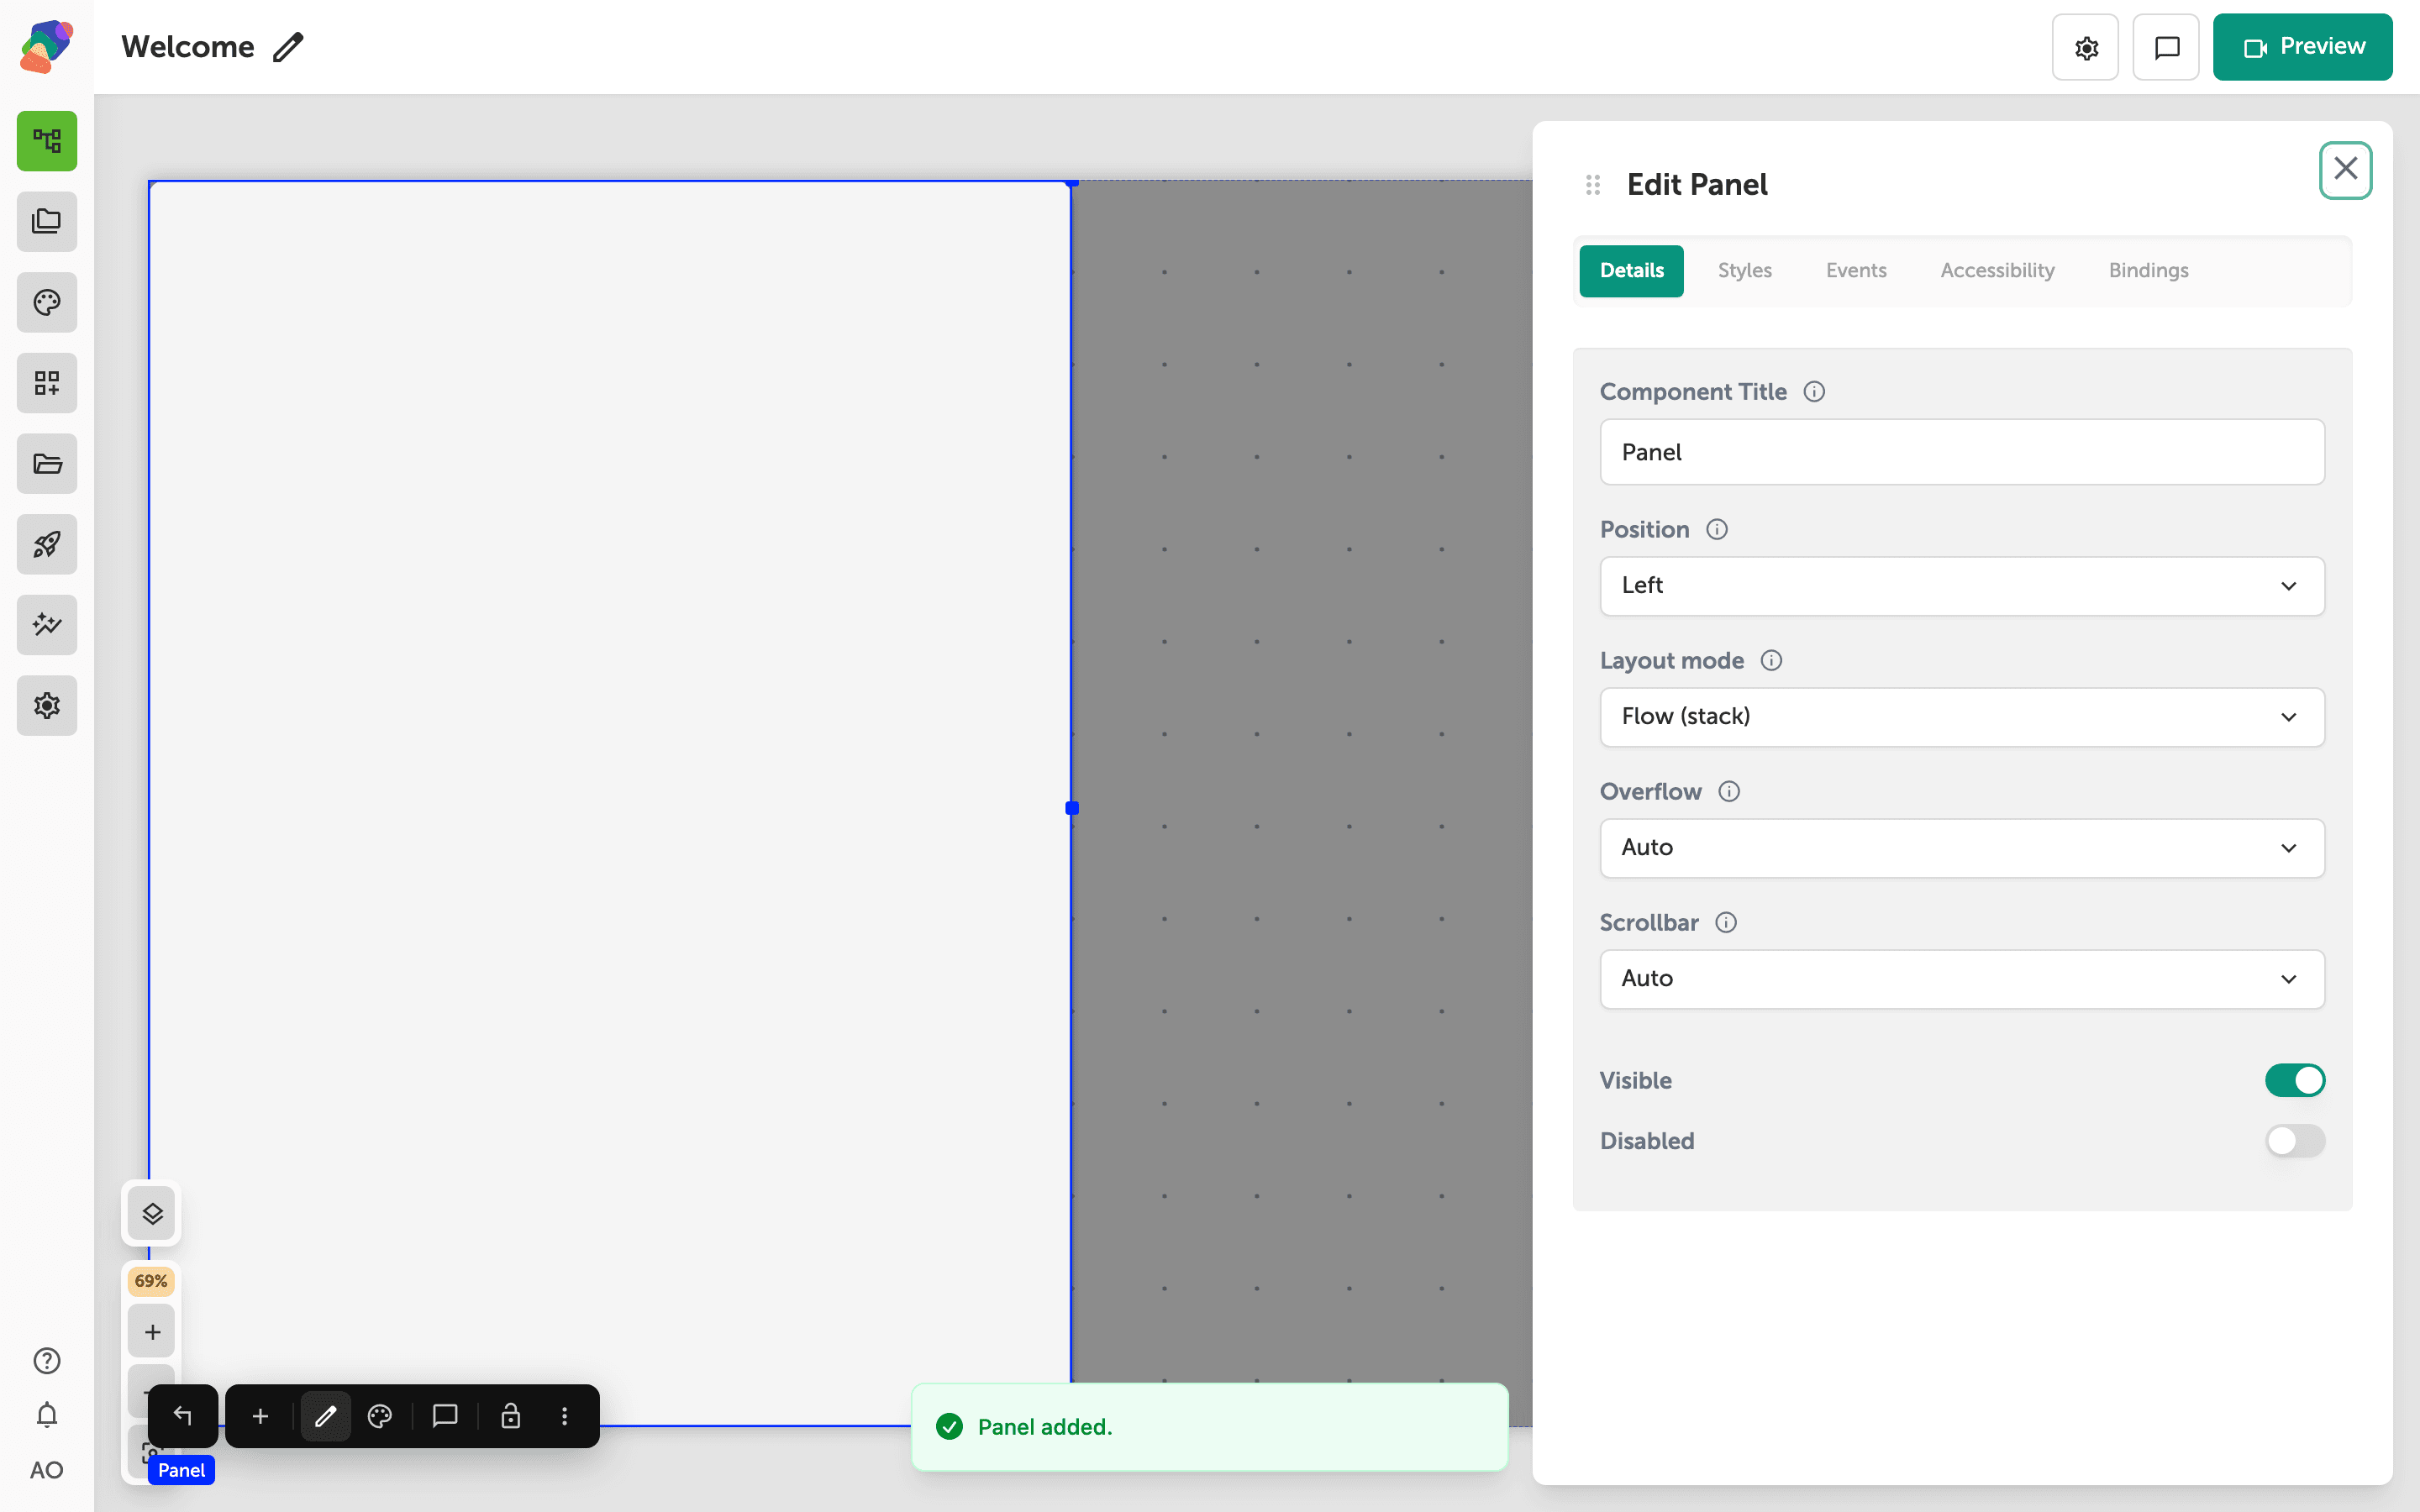Viewport: 2420px width, 1512px height.
Task: Click the help question mark icon
Action: click(x=47, y=1361)
